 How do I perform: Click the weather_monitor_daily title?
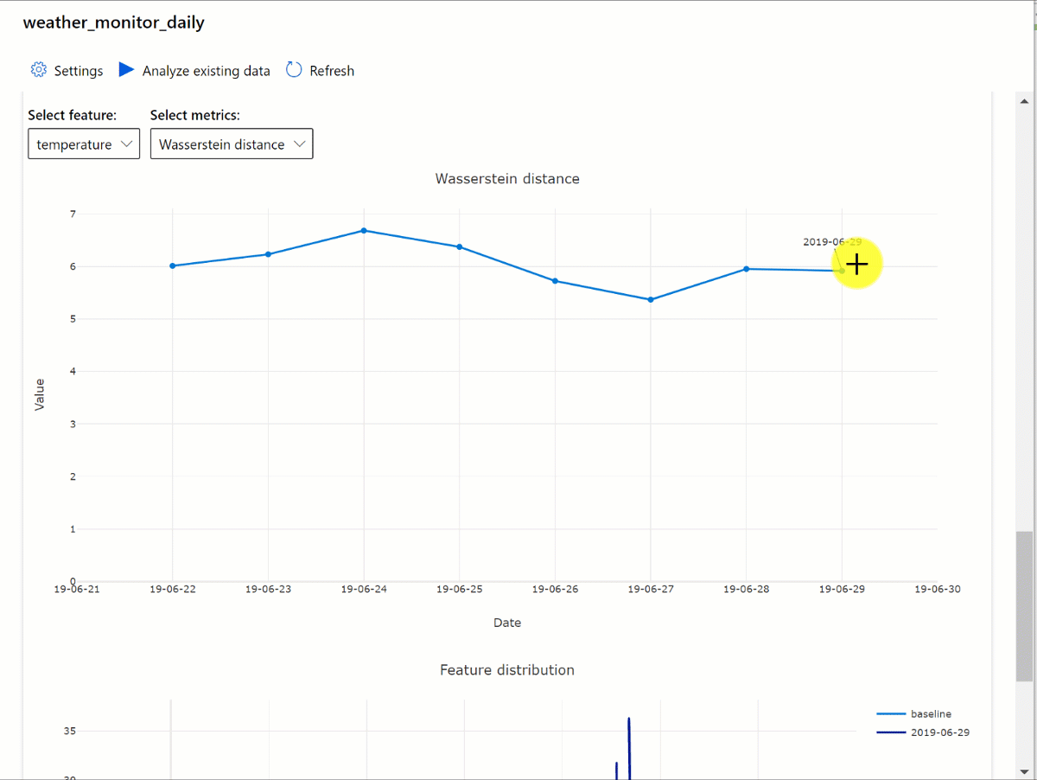(x=113, y=22)
